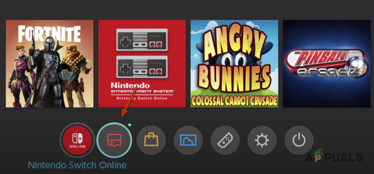Launch The Pinball Arcade game tile
Image resolution: width=374 pixels, height=174 pixels.
[327, 64]
